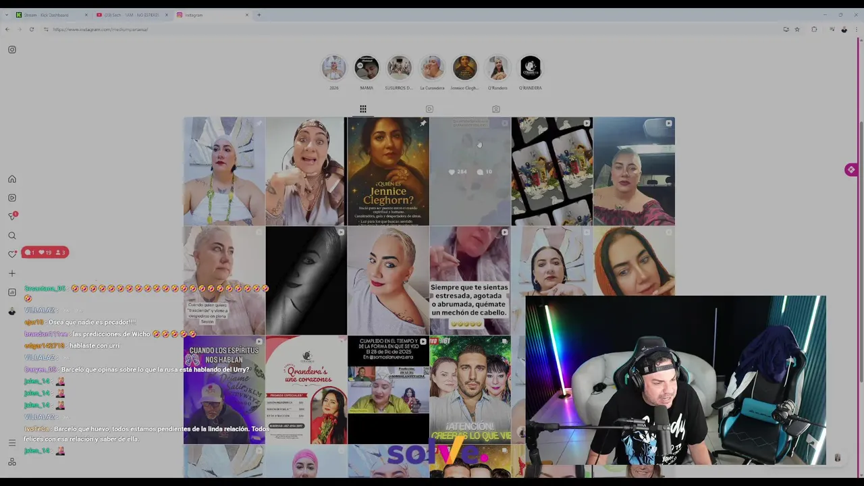Viewport: 864px width, 486px height.
Task: Click the purple extension badge at right edge
Action: point(850,169)
